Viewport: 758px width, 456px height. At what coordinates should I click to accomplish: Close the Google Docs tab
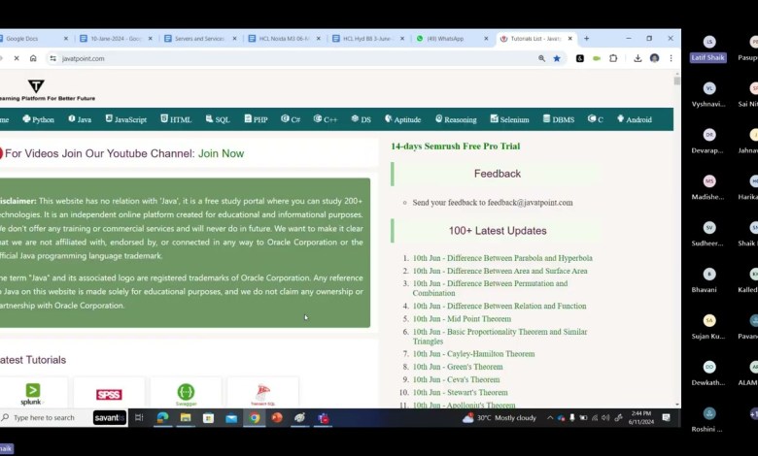click(66, 39)
